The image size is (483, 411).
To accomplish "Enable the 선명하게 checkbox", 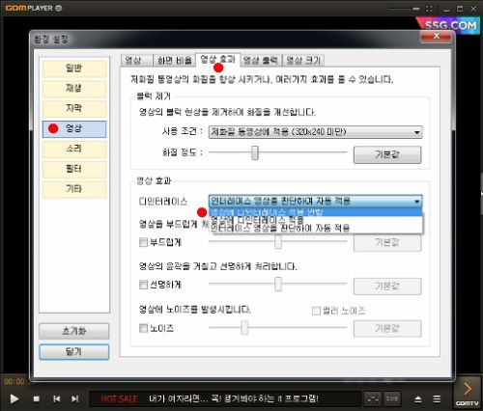I will click(143, 285).
